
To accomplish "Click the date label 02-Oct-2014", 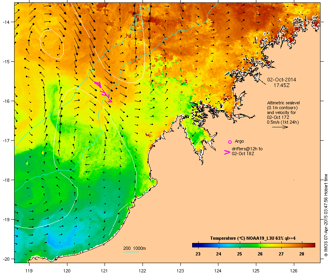I will pyautogui.click(x=282, y=80).
